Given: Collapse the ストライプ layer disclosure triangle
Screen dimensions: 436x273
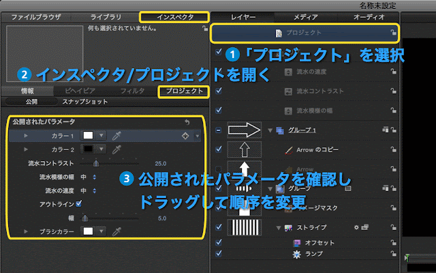Looking at the screenshot, I should [279, 228].
